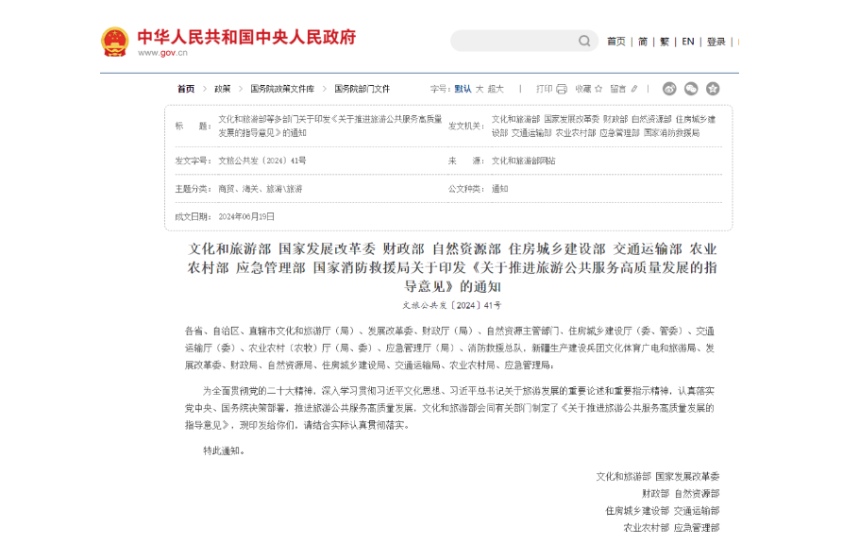859x544 pixels.
Task: Click the leave message (留言) pencil icon
Action: [633, 89]
